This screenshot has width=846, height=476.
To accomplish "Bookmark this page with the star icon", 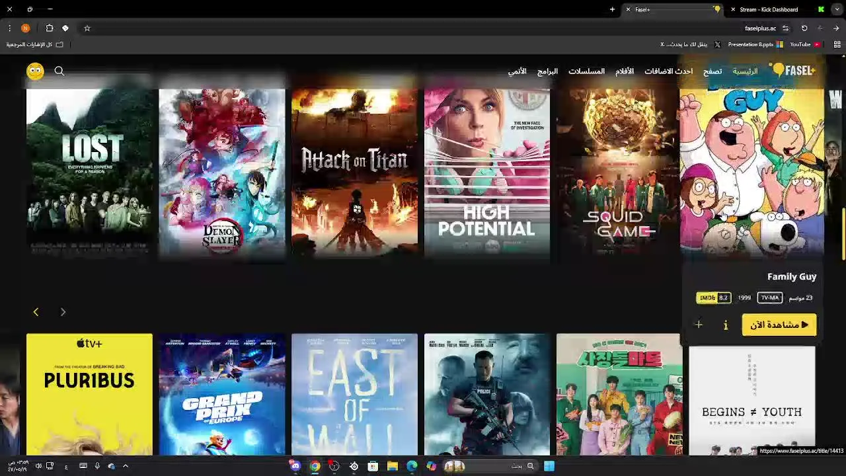I will point(87,28).
